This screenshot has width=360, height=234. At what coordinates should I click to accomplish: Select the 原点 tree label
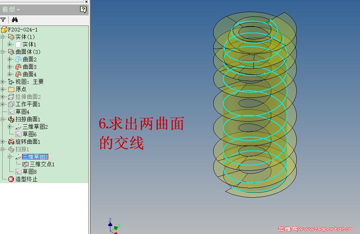[21, 89]
